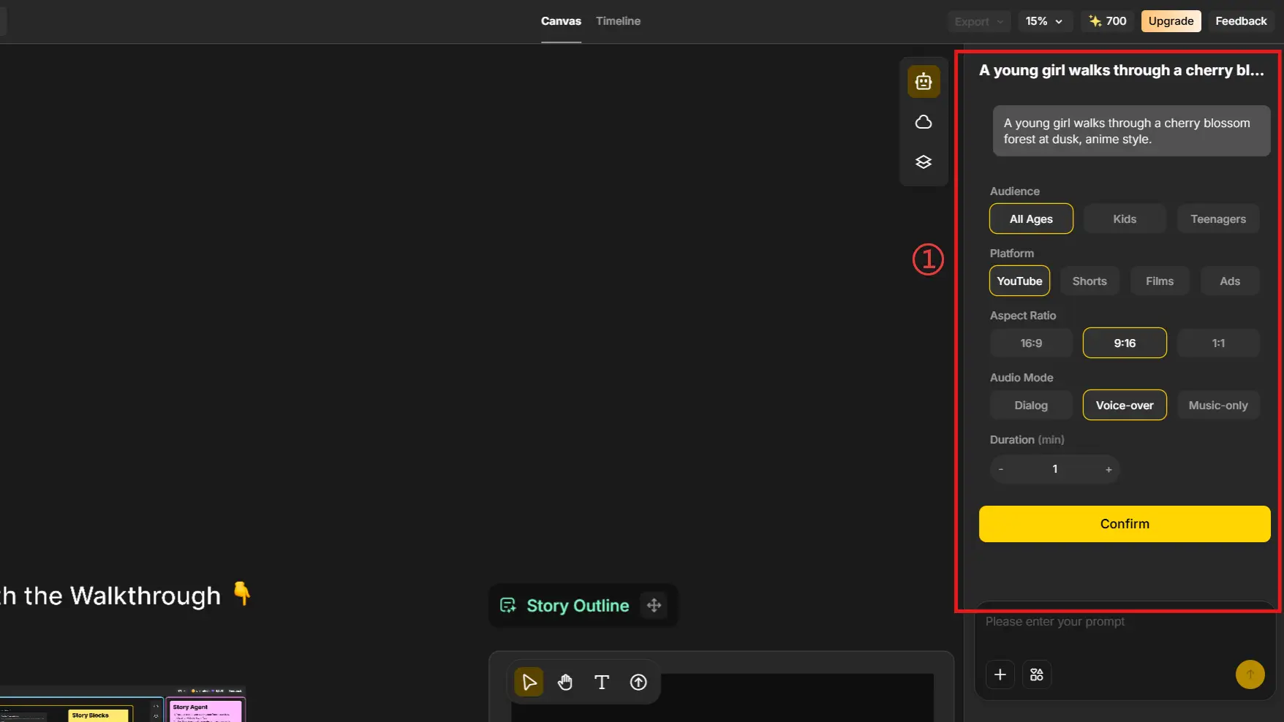The width and height of the screenshot is (1284, 722).
Task: Set aspect ratio to 16:9
Action: (x=1031, y=343)
